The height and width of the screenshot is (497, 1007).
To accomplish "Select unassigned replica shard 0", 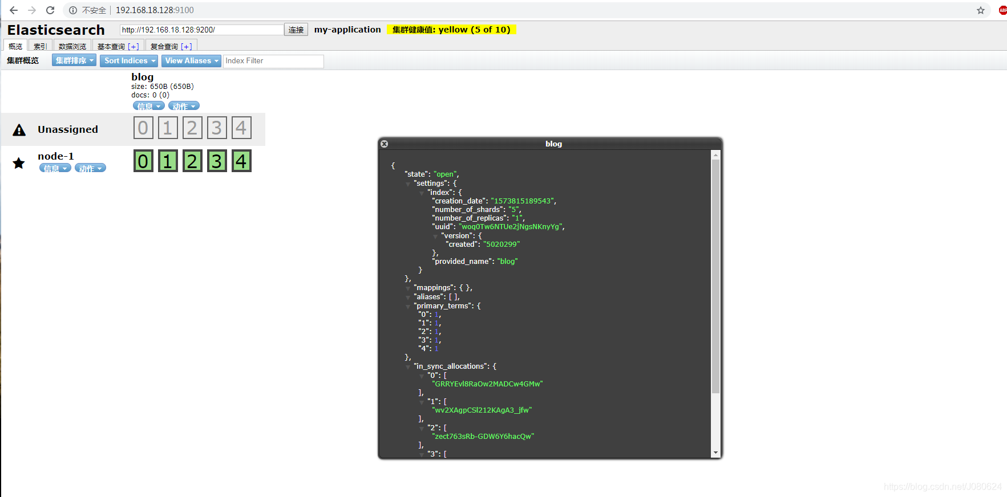I will (x=143, y=128).
